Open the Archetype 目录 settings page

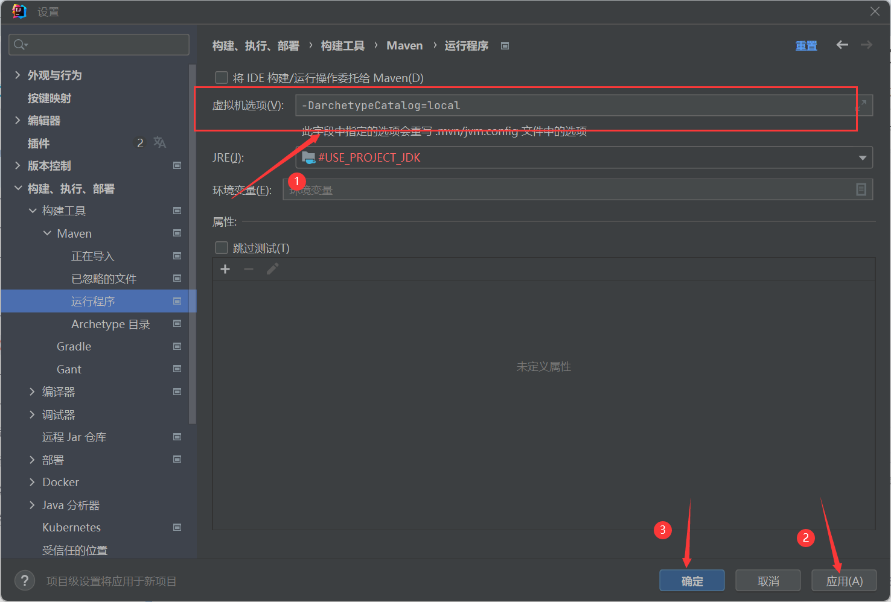coord(110,324)
